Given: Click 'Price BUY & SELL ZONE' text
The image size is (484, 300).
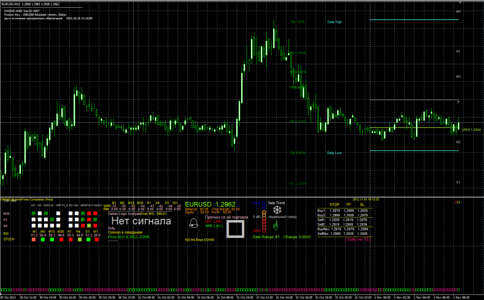Looking at the screenshot, I should click(129, 237).
